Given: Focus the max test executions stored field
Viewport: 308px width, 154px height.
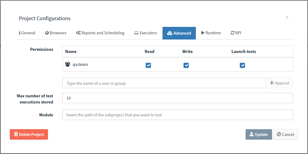Looking at the screenshot, I should 178,98.
